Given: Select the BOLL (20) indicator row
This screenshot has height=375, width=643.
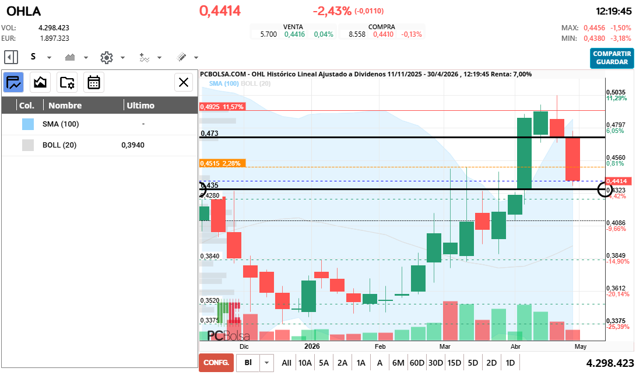Looking at the screenshot, I should (99, 145).
